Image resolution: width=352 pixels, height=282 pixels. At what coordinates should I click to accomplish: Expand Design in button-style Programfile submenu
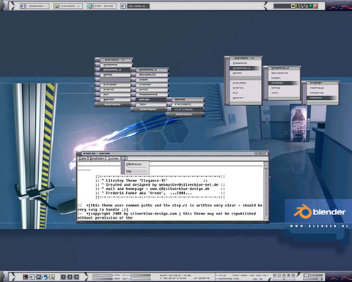coord(150,80)
